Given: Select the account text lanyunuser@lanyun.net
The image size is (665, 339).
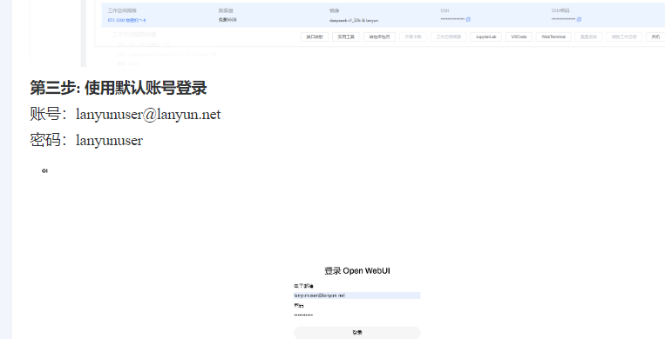Looking at the screenshot, I should [x=148, y=114].
